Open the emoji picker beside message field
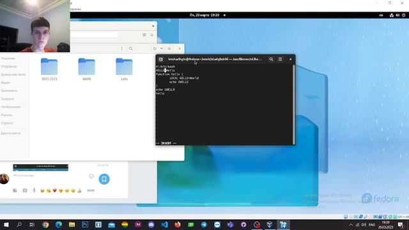409x230 pixels. (x=91, y=176)
